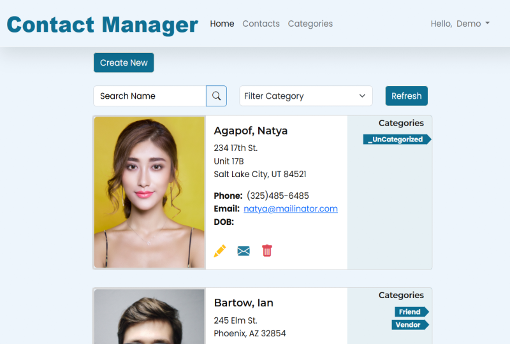This screenshot has height=344, width=510.
Task: Click address line Unit 17B
Action: coord(229,161)
